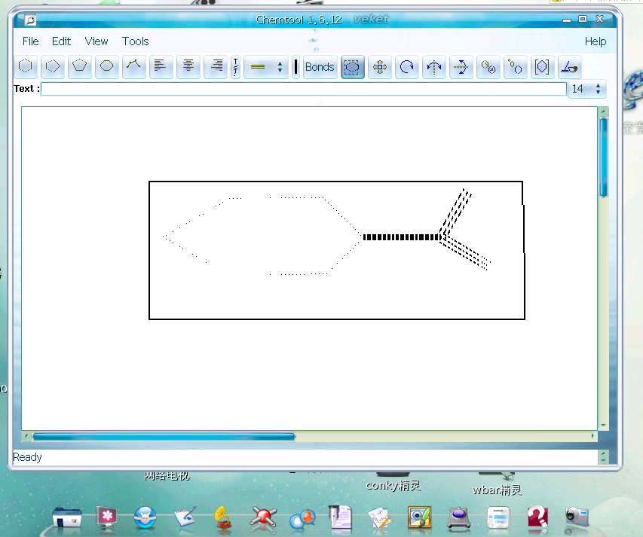Click the status bar stepper arrows
Screen dimensions: 643x537
point(603,456)
